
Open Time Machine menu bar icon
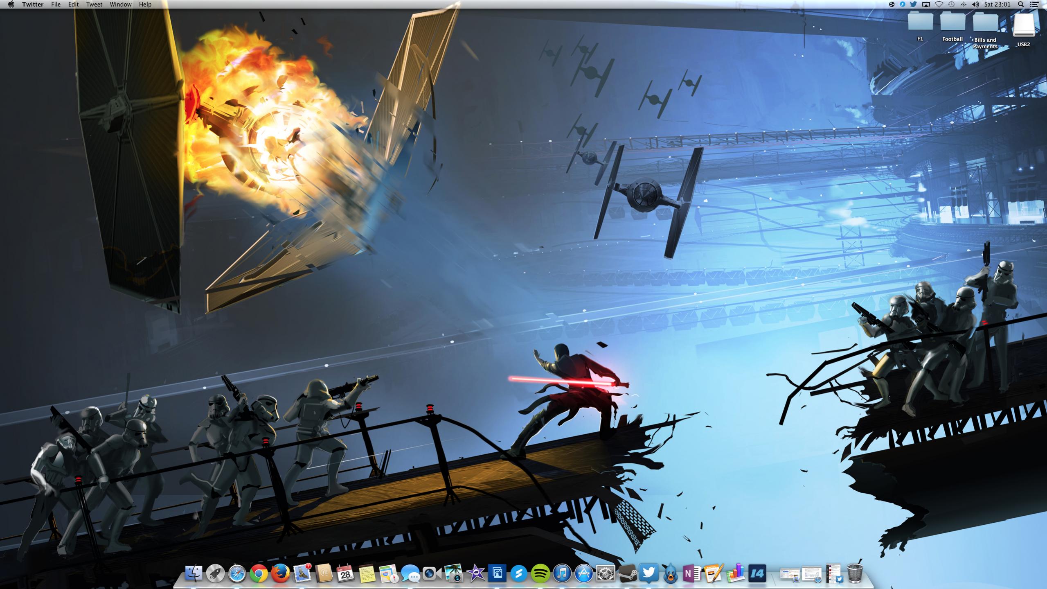[951, 4]
